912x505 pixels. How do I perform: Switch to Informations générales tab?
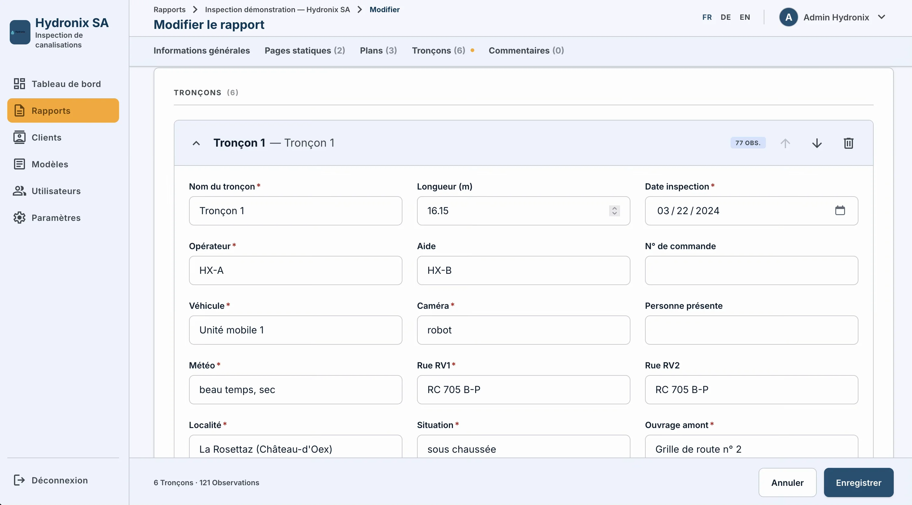pyautogui.click(x=202, y=50)
